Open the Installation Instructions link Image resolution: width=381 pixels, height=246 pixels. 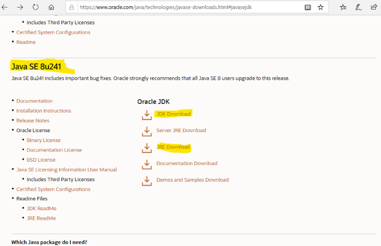point(44,111)
